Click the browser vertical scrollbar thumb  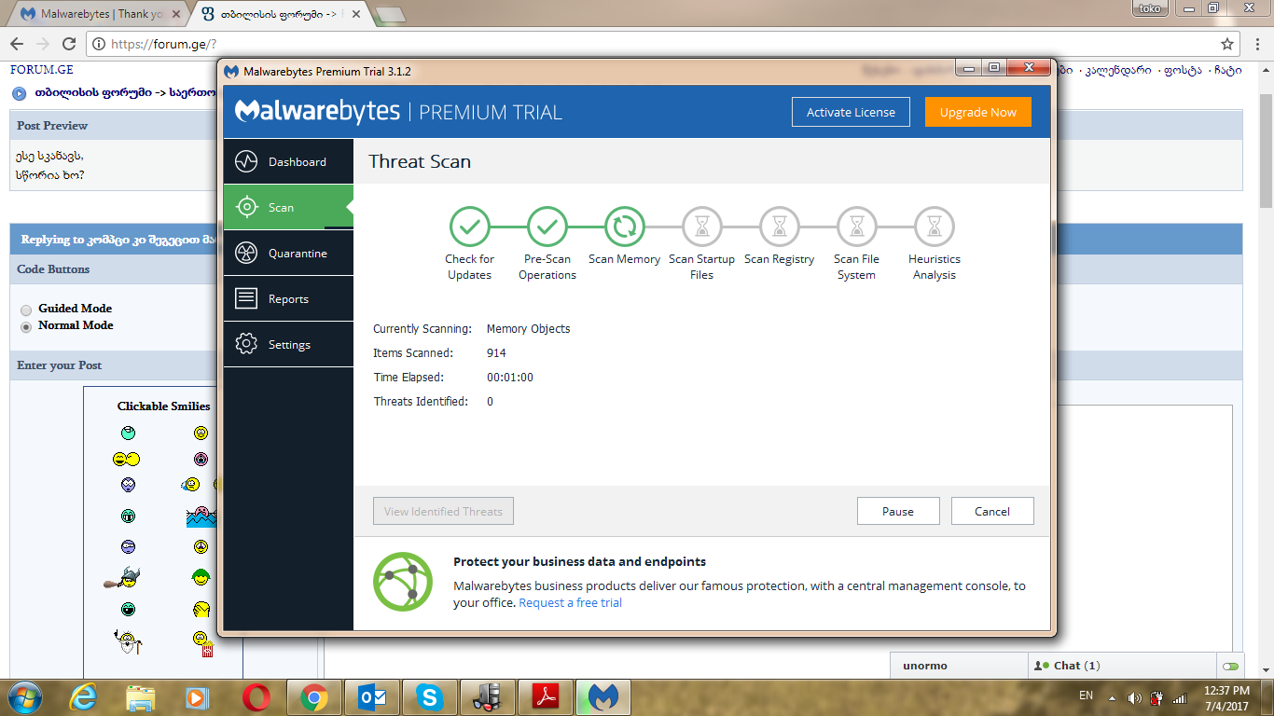(x=1266, y=149)
